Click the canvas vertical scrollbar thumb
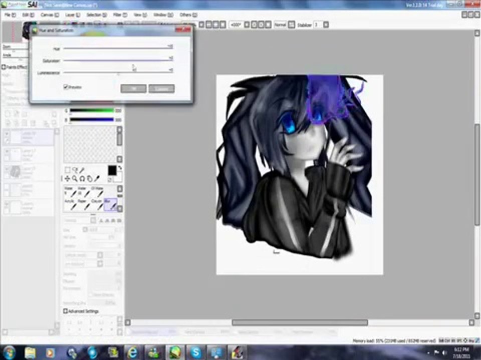Viewport: 481px width, 360px height. (477, 174)
